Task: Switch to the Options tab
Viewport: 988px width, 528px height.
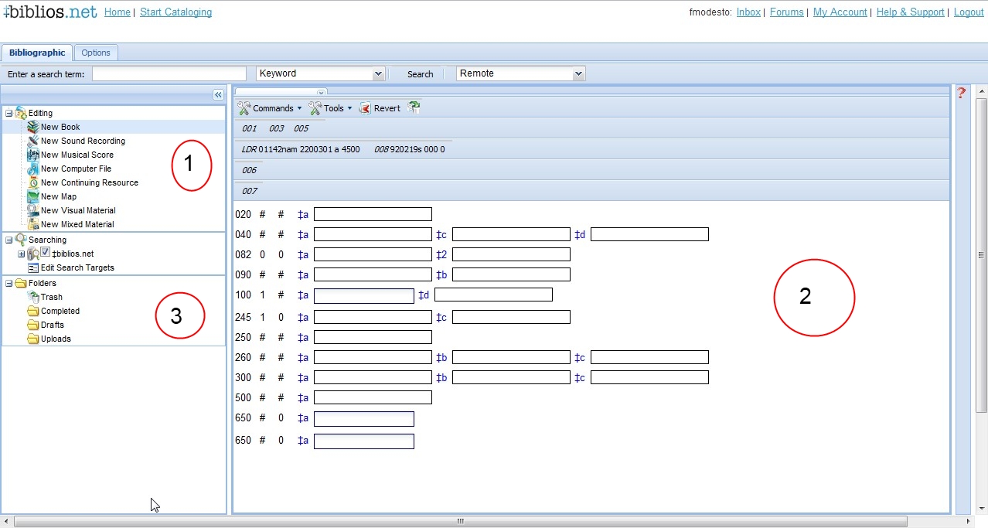Action: click(96, 53)
